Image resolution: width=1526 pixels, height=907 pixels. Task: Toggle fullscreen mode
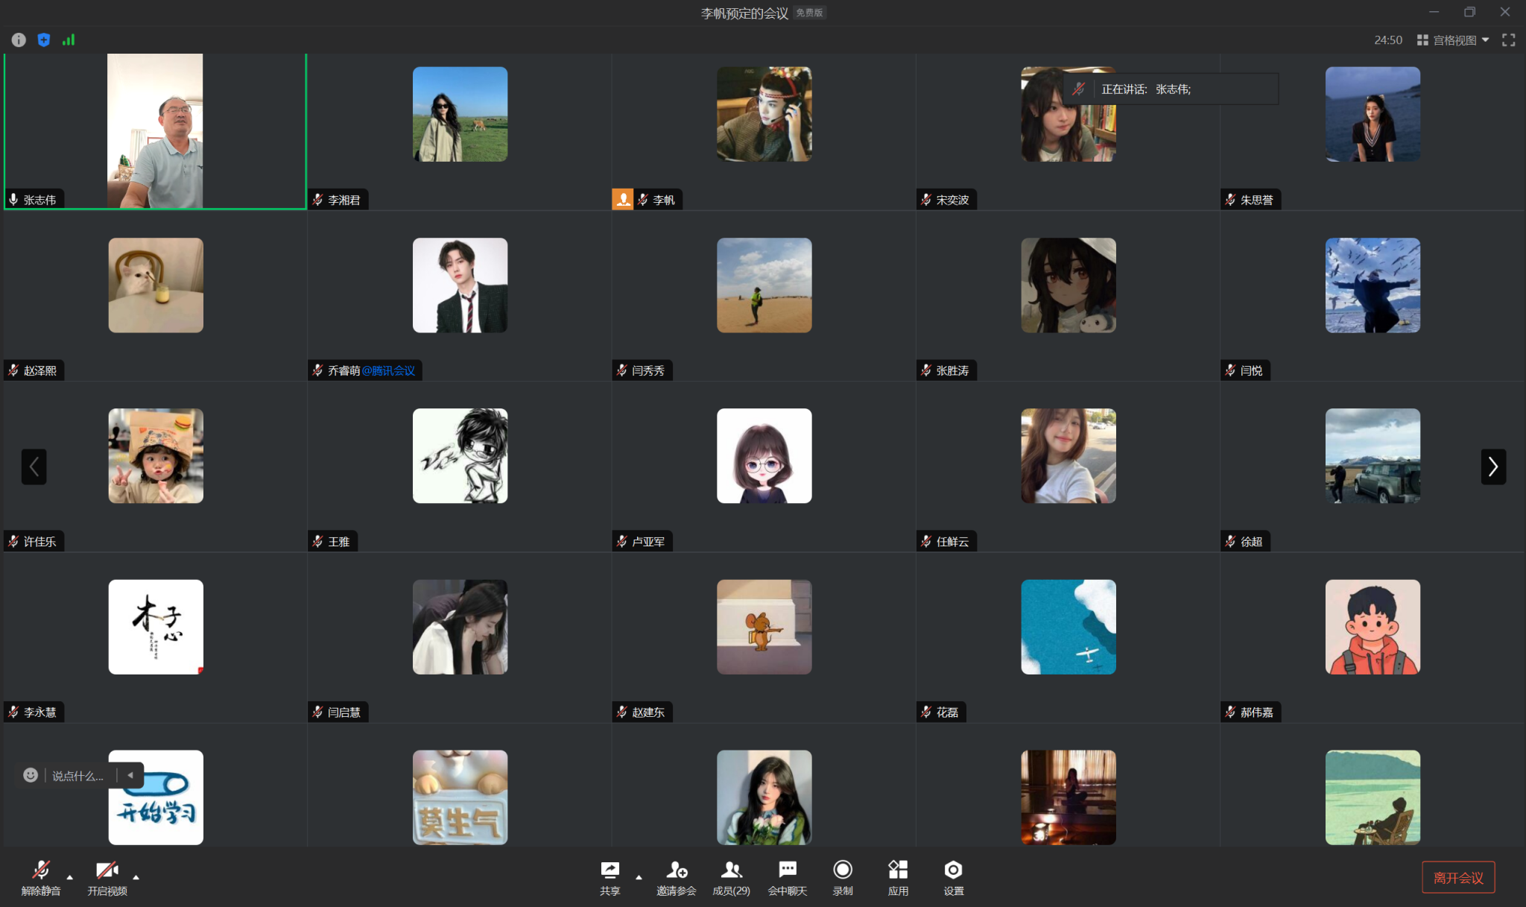point(1509,40)
